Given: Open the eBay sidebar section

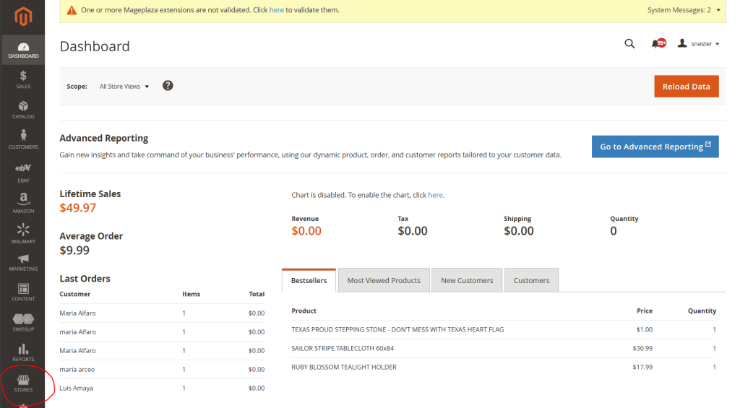Looking at the screenshot, I should [x=23, y=172].
